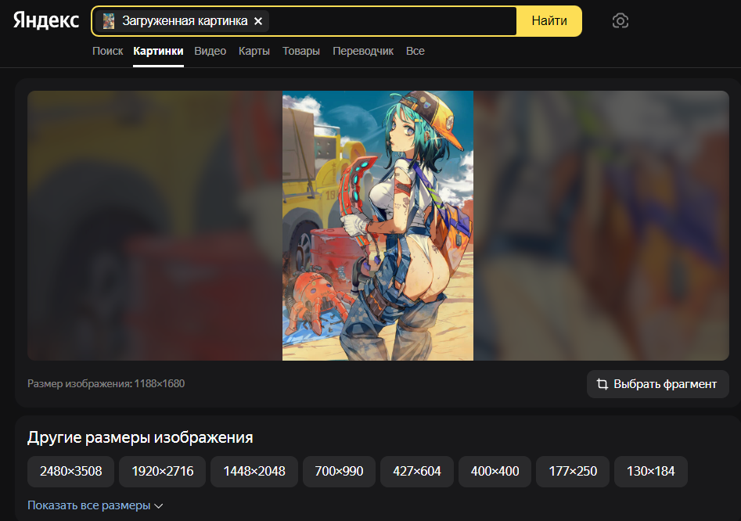Open the Товары tab
This screenshot has width=741, height=521.
301,51
